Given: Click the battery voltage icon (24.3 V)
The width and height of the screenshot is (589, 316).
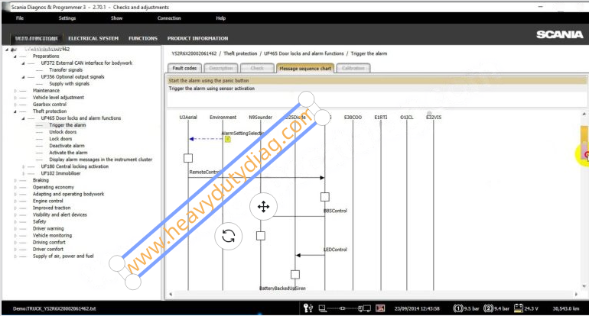Looking at the screenshot, I should [519, 308].
